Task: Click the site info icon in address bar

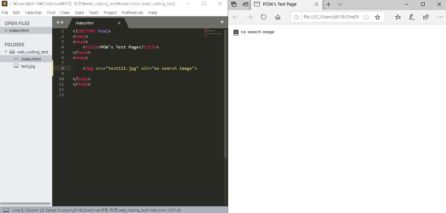Action: click(x=297, y=17)
